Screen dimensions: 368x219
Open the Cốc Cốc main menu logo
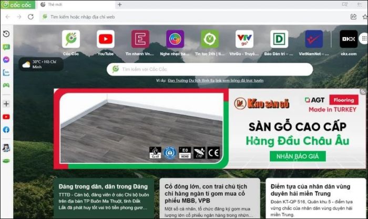(17, 4)
